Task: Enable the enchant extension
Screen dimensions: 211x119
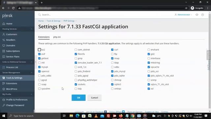Action: (x=149, y=50)
